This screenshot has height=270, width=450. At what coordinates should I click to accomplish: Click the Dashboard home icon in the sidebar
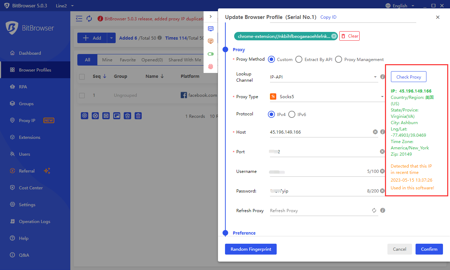12,53
